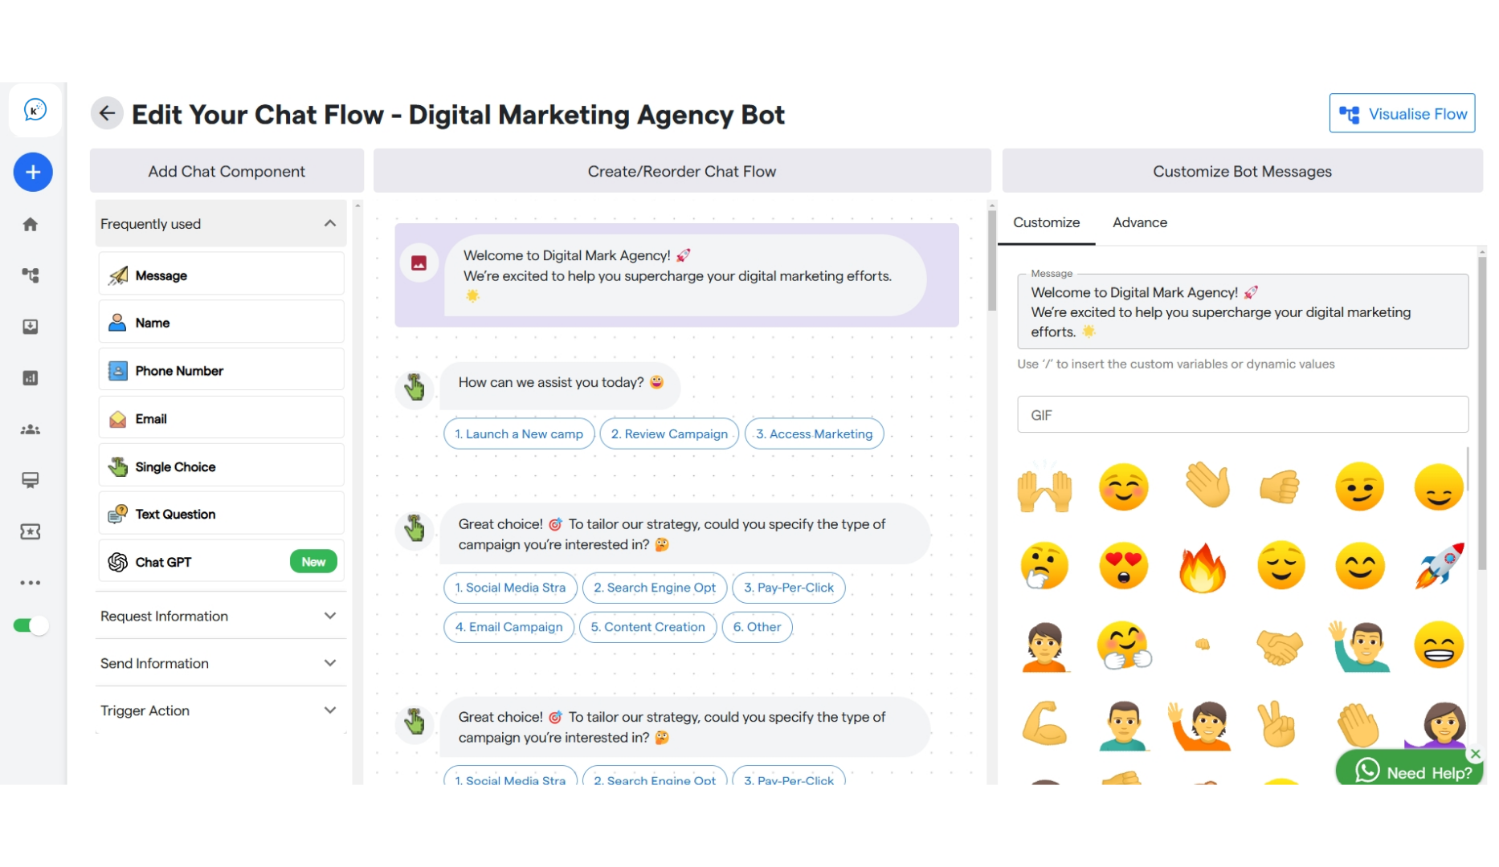Open the Home sidebar icon

coord(31,224)
